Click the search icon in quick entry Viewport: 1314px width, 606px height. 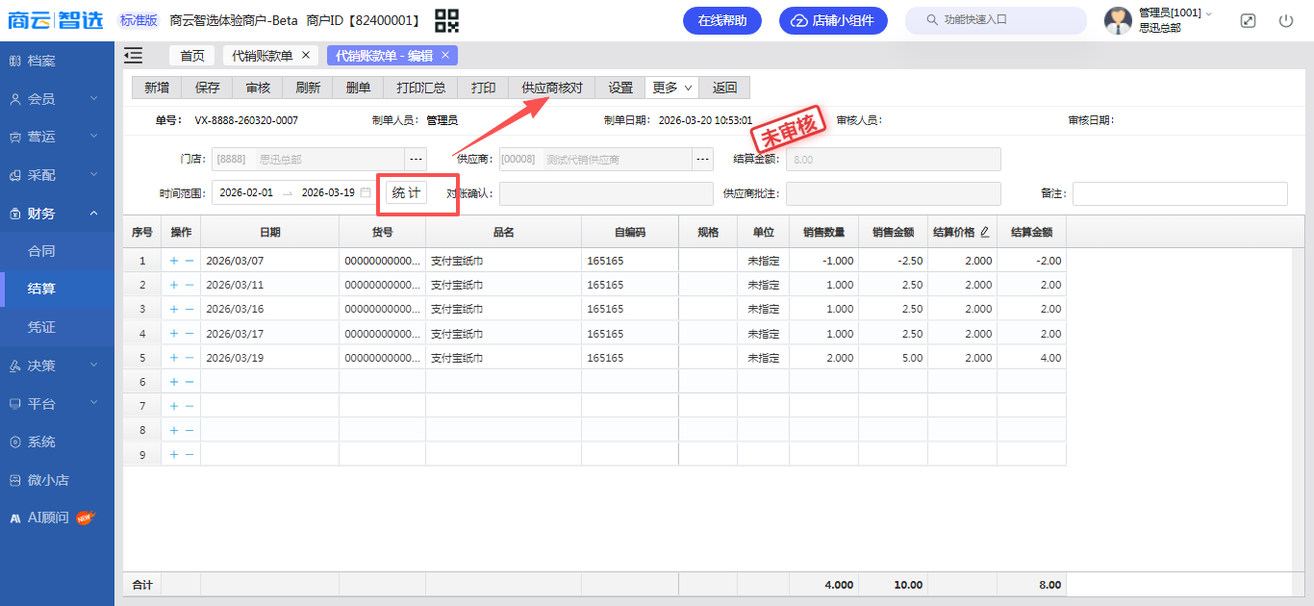click(x=931, y=20)
